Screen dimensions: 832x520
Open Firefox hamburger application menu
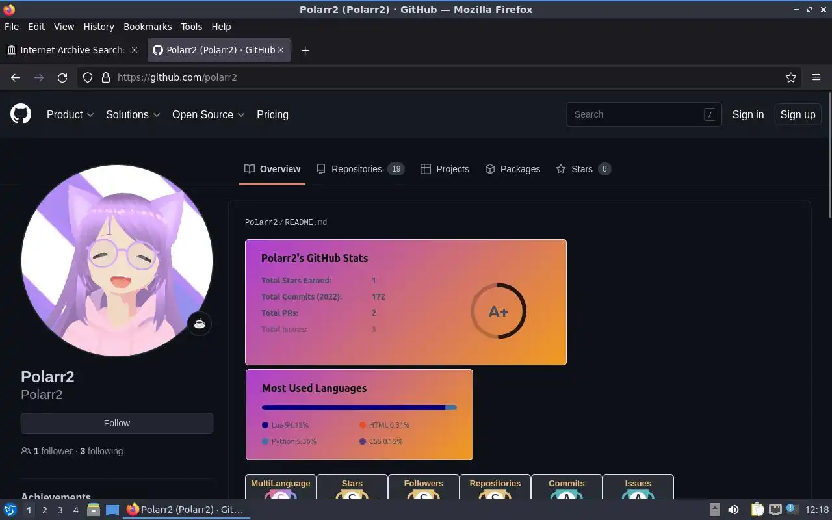[816, 77]
